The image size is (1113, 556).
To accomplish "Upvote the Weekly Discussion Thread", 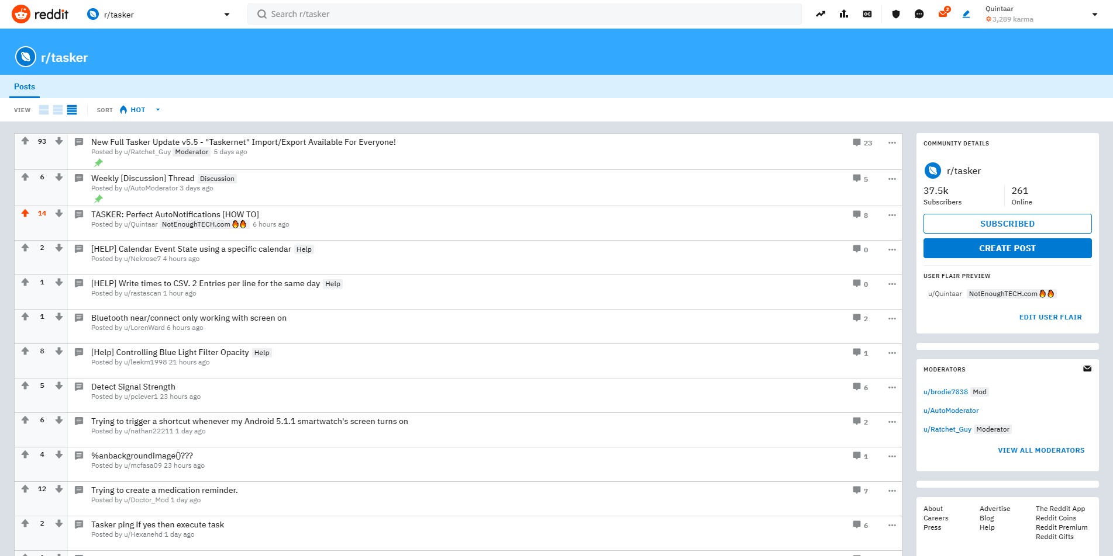I will (25, 177).
